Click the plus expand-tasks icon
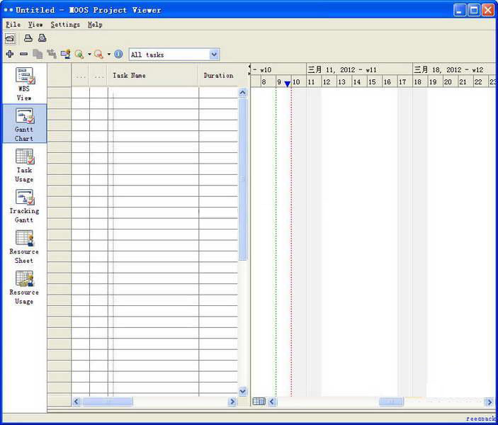 click(10, 55)
